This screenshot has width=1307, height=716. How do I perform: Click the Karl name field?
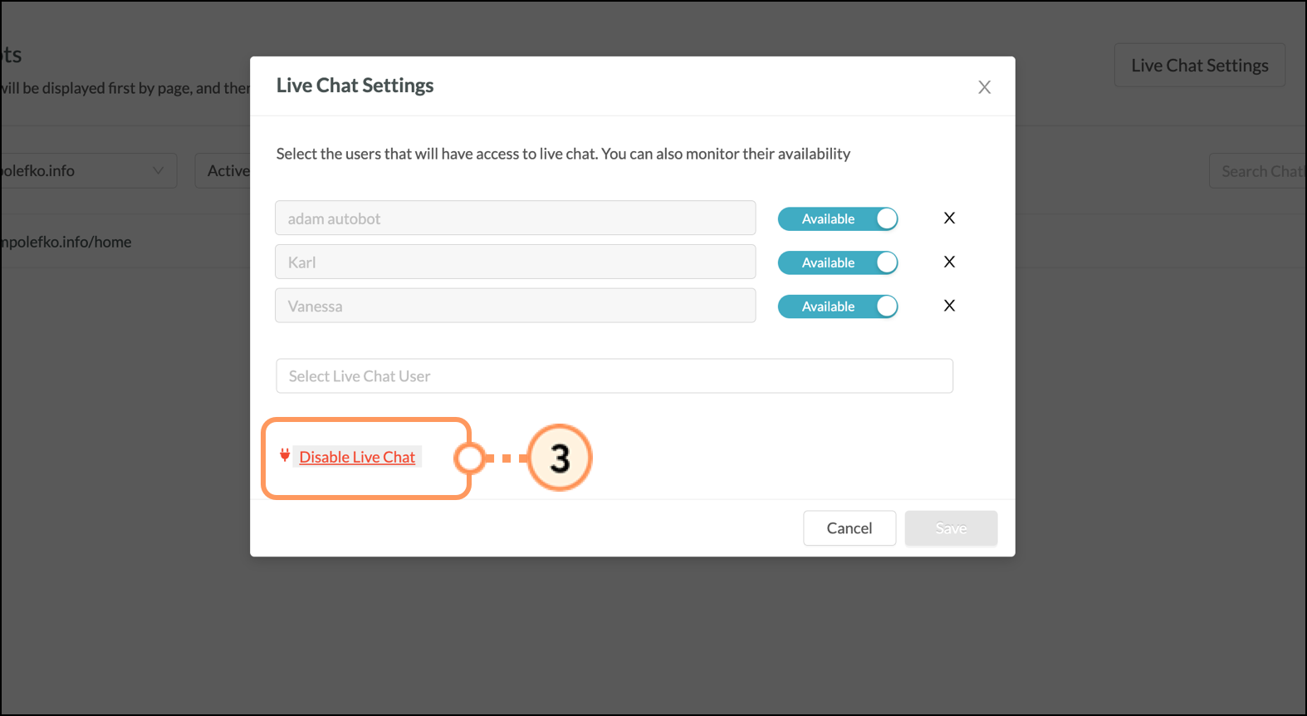click(516, 262)
